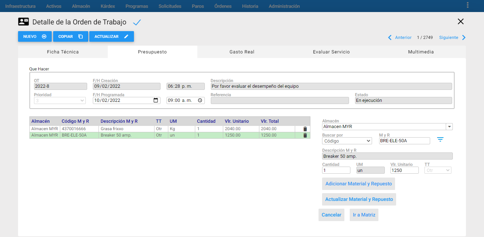Click the Descripción field of the order
Screen dimensions: 484x237
pyautogui.click(x=331, y=86)
